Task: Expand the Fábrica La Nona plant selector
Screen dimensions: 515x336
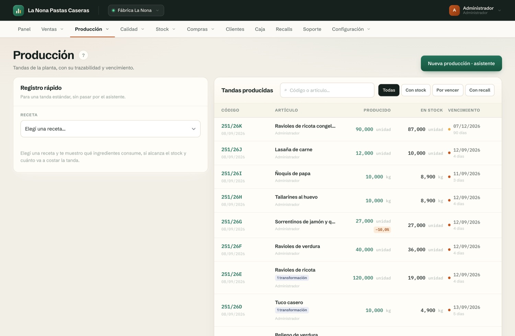Action: pyautogui.click(x=136, y=10)
